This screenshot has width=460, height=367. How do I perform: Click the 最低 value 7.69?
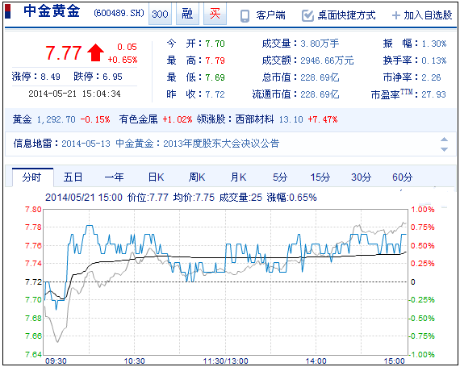[215, 77]
